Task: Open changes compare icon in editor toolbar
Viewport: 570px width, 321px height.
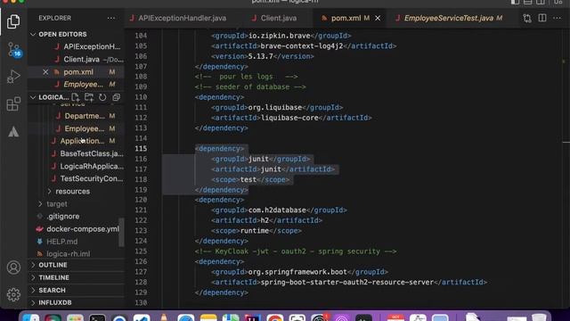Action: tap(527, 18)
